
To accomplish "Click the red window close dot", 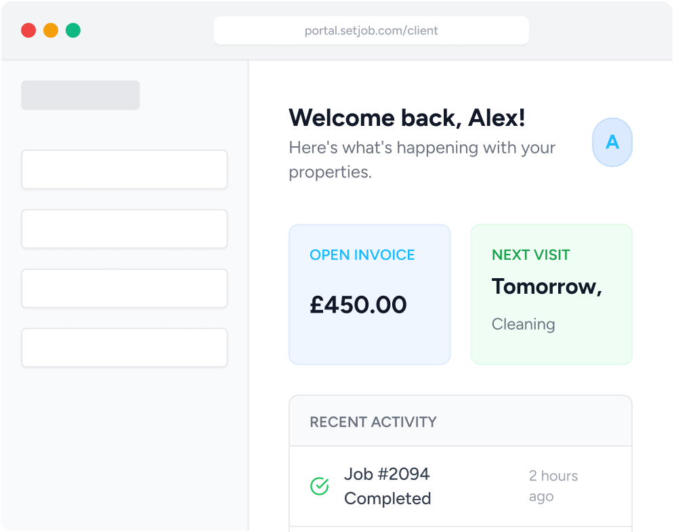I will (28, 30).
